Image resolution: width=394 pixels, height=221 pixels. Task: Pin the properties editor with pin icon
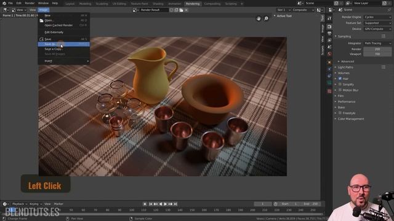click(389, 10)
